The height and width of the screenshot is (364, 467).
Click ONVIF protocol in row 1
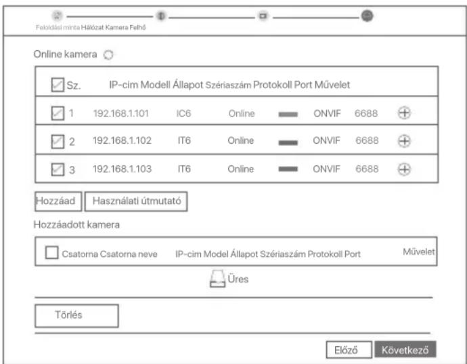pyautogui.click(x=327, y=113)
